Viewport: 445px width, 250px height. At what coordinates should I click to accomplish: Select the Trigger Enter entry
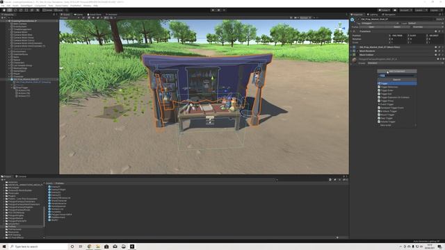(x=397, y=90)
